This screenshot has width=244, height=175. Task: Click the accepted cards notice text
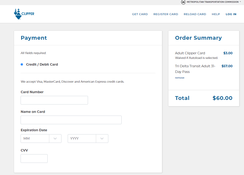73,82
